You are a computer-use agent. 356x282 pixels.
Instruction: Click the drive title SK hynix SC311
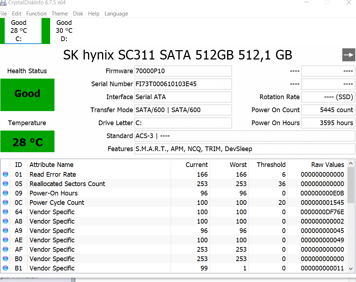coord(177,55)
